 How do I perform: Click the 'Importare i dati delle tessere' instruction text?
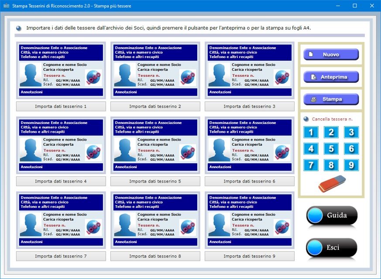pos(168,28)
